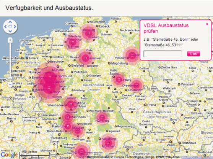The width and height of the screenshot is (213, 159).
Task: Open the terms of use link
Action: tap(198, 157)
